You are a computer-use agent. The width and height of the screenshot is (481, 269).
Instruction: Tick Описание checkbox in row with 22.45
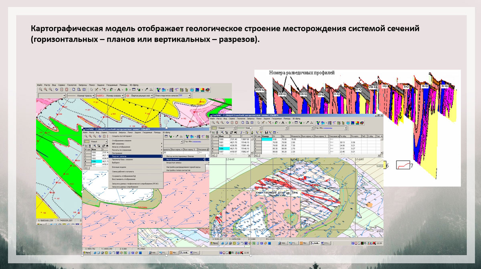(329, 152)
